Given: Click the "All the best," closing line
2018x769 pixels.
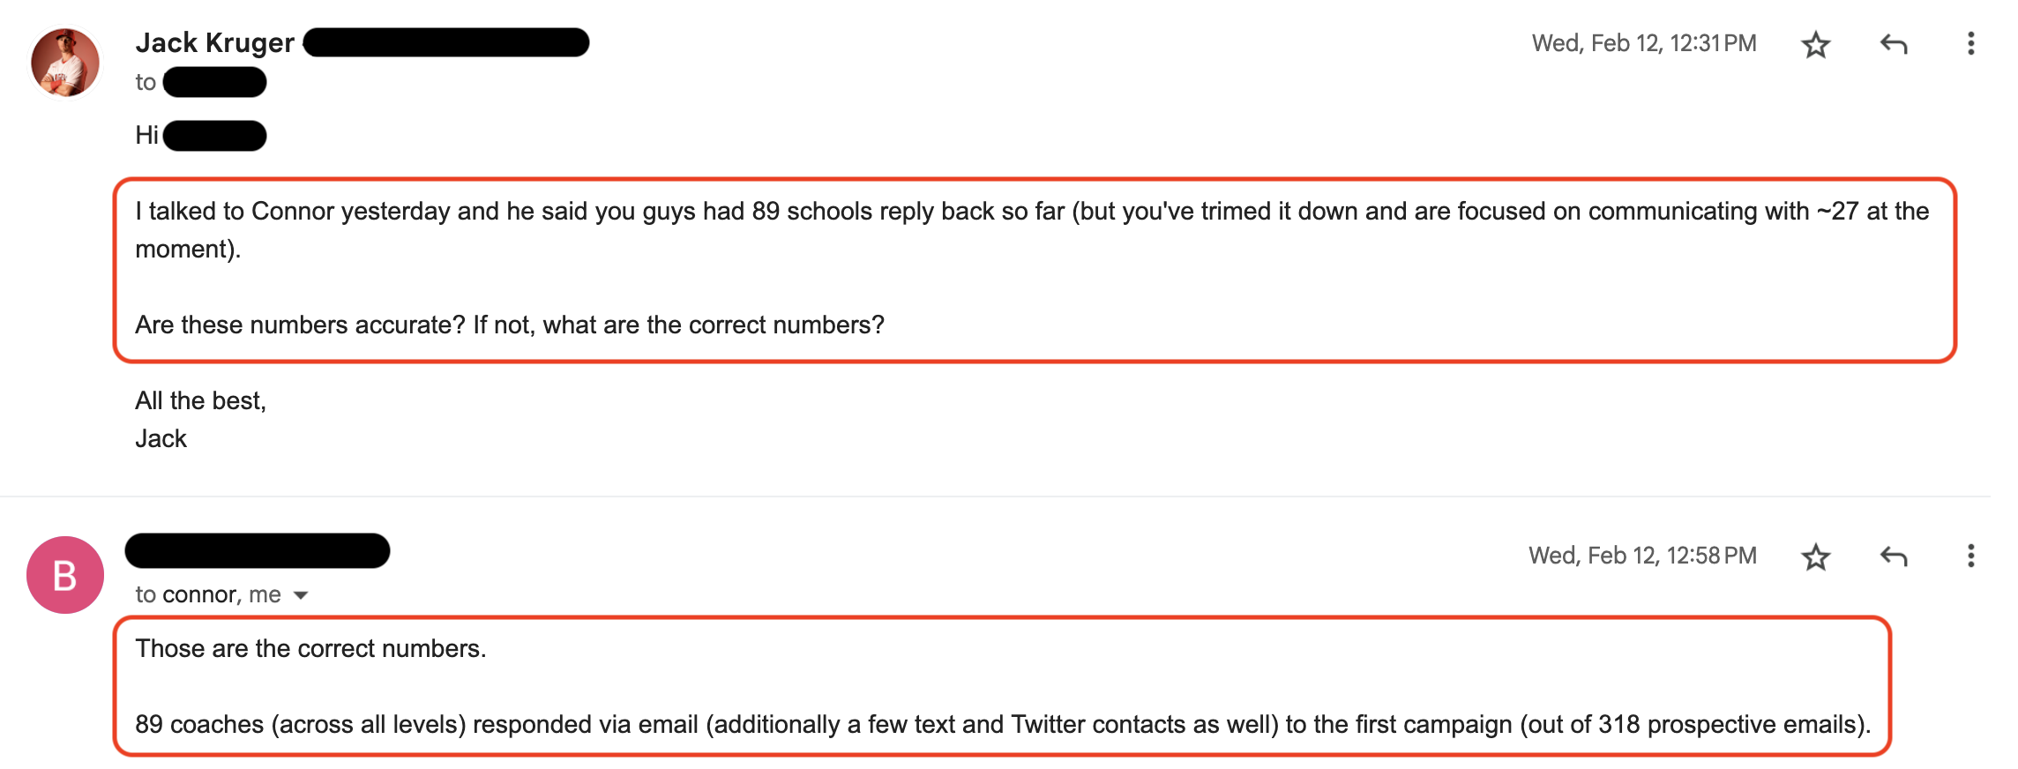Looking at the screenshot, I should (200, 401).
